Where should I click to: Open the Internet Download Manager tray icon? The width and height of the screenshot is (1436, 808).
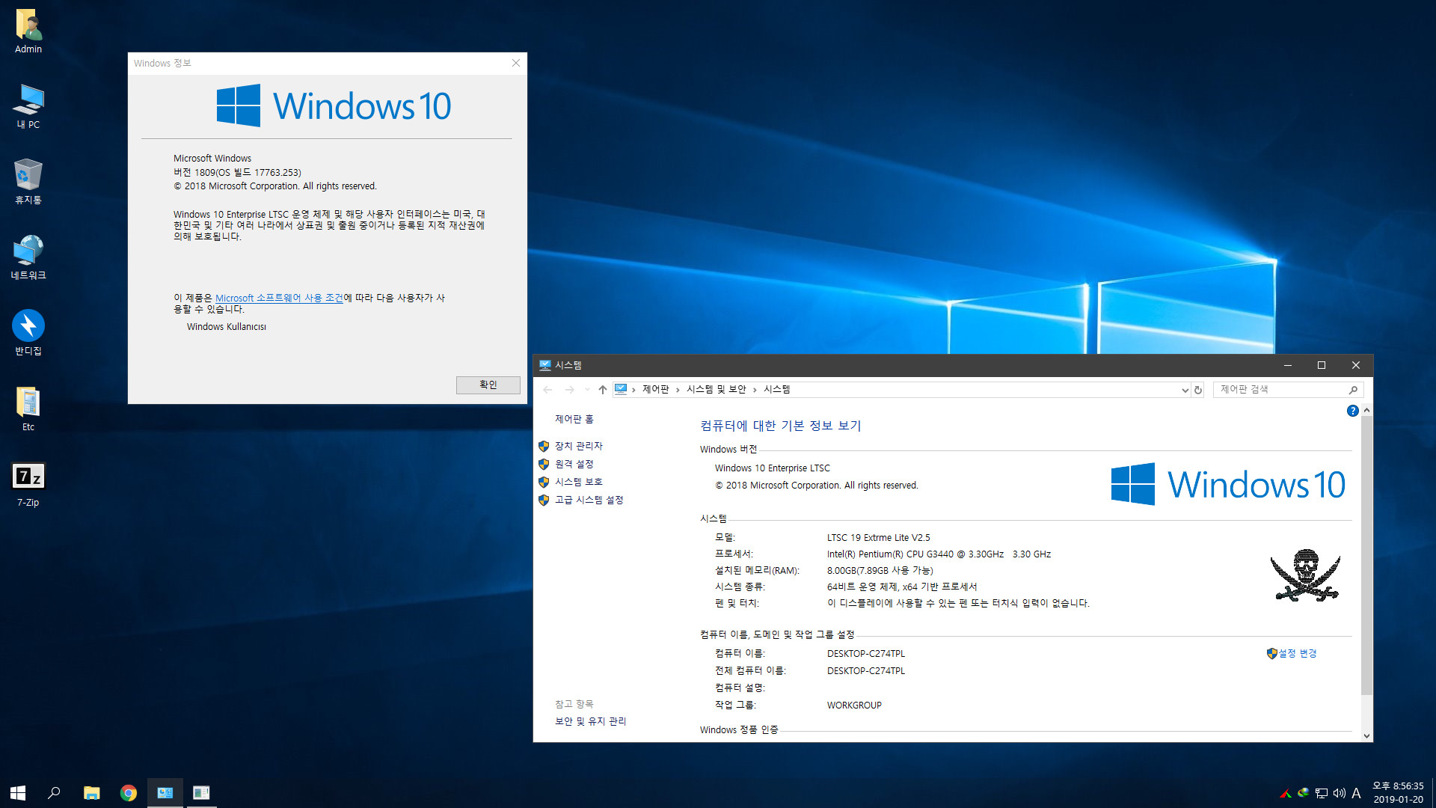coord(1303,793)
